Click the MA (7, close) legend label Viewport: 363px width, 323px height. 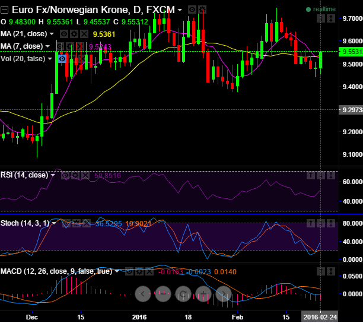point(22,46)
